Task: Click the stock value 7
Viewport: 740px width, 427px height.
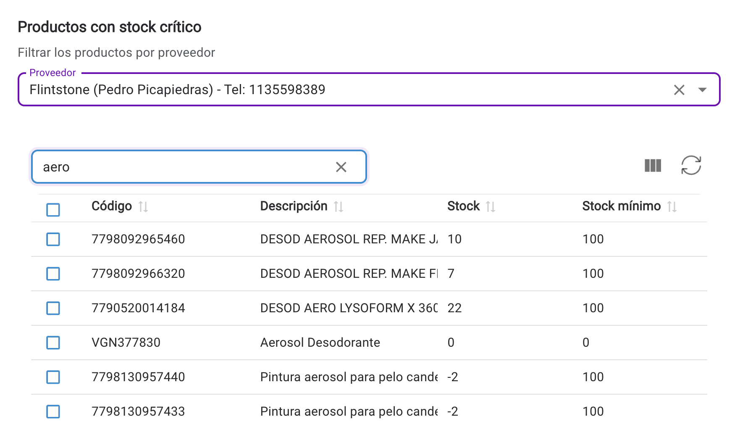Action: coord(451,274)
